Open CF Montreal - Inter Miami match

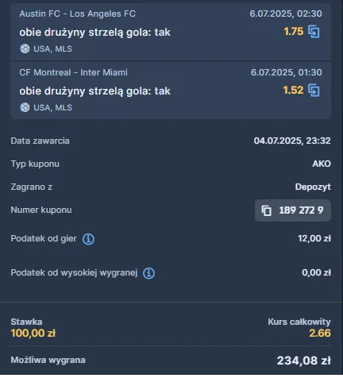[x=73, y=72]
